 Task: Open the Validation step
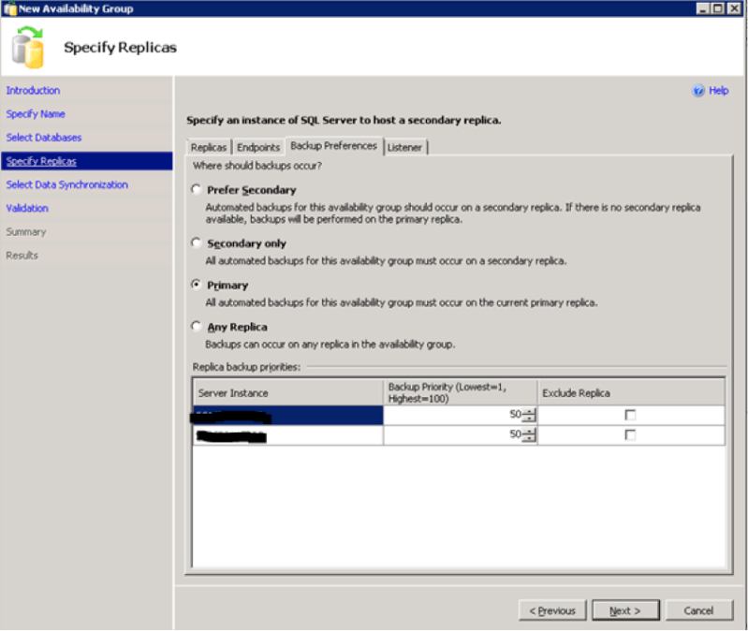27,208
